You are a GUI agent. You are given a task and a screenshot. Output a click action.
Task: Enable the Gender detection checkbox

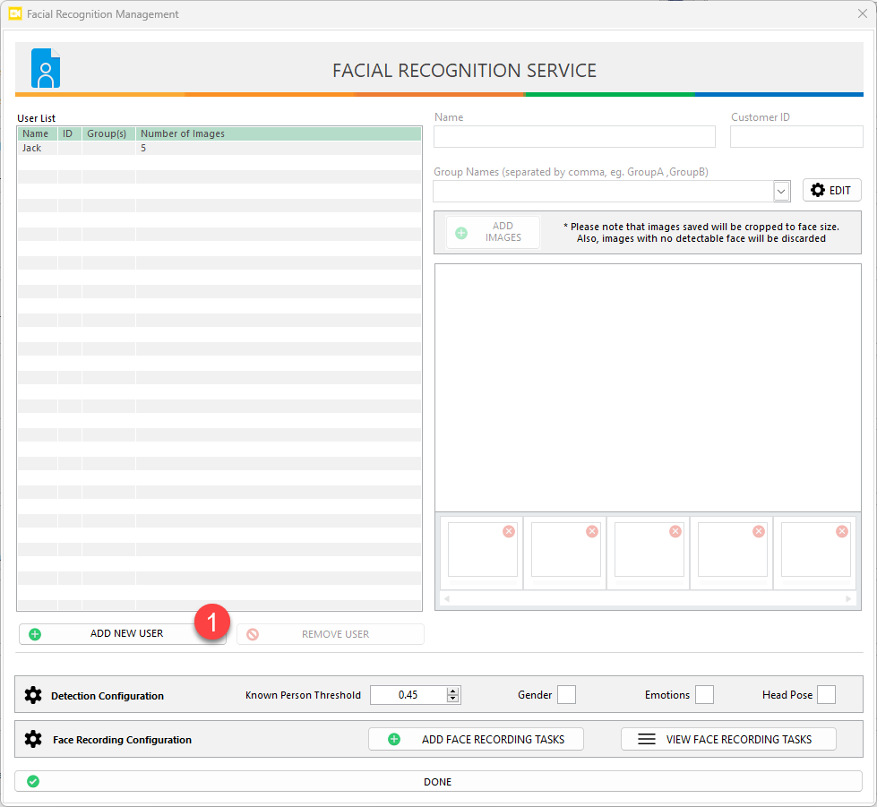[x=566, y=695]
